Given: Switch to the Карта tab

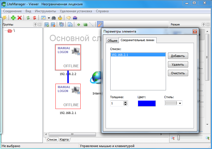Looking at the screenshot, I should [x=64, y=140].
